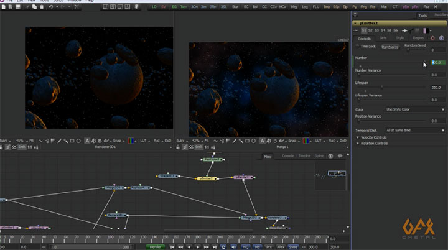The width and height of the screenshot is (448, 250).
Task: Toggle SmR button in Renderer3D1 viewer
Action: pyautogui.click(x=22, y=147)
